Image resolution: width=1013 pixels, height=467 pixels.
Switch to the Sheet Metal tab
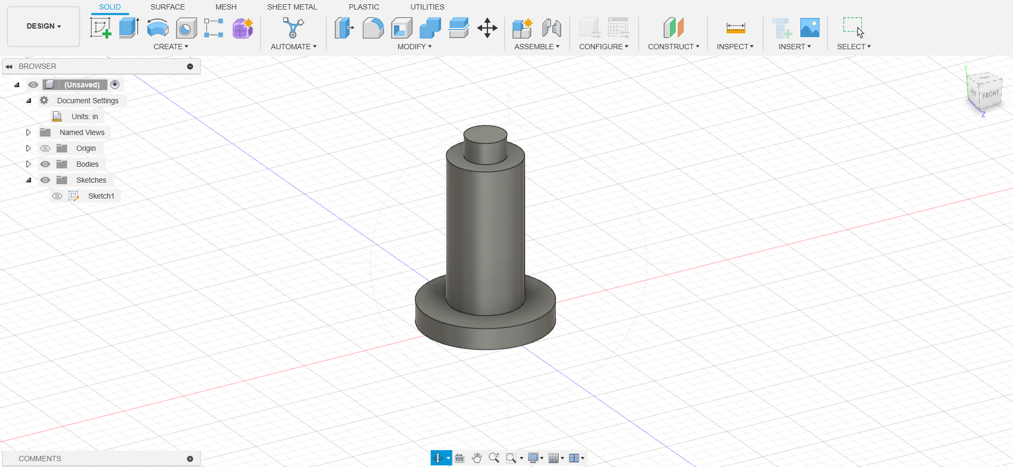pyautogui.click(x=292, y=7)
